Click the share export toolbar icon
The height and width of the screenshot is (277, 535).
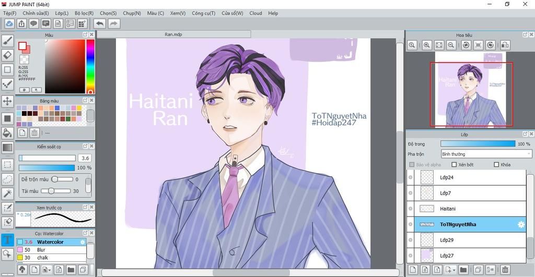(x=21, y=23)
